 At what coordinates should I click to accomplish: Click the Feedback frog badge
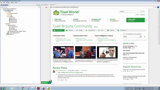click(x=46, y=82)
